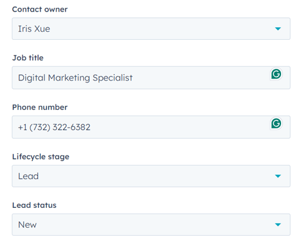The image size is (301, 244).
Task: Click Grammarly icon in Phone number field
Action: pos(276,123)
